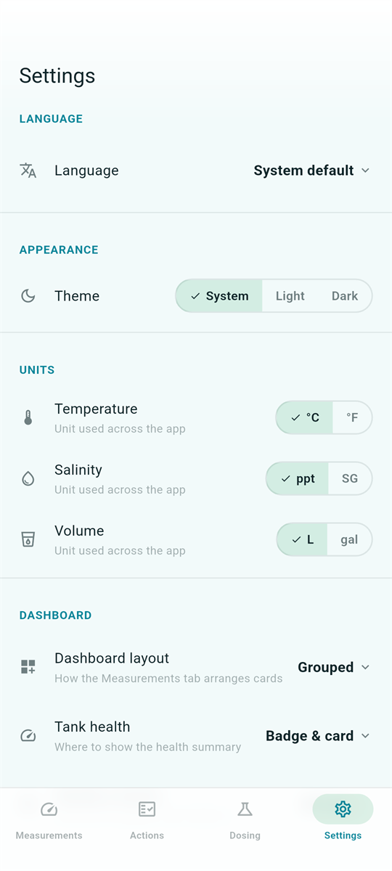This screenshot has height=871, width=392.
Task: Change salinity unit to SG
Action: (x=350, y=479)
